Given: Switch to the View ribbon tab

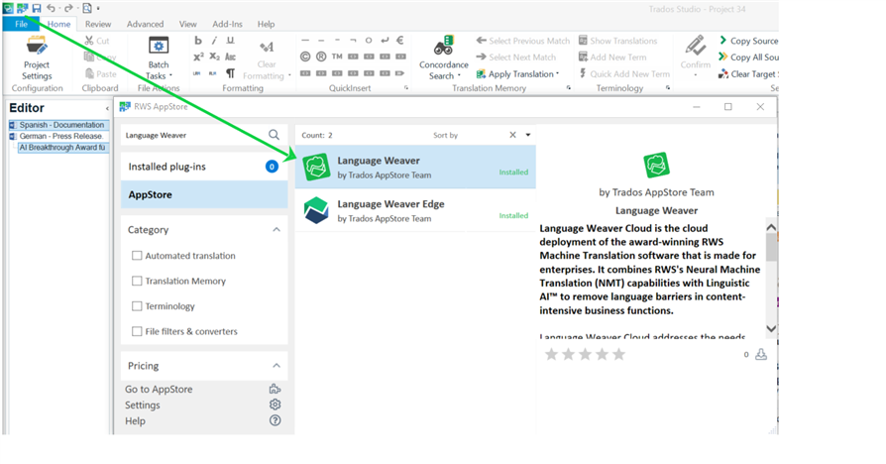Looking at the screenshot, I should point(187,24).
